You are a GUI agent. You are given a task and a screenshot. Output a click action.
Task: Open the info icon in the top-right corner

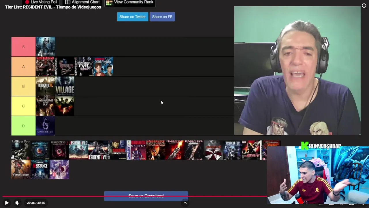click(364, 5)
